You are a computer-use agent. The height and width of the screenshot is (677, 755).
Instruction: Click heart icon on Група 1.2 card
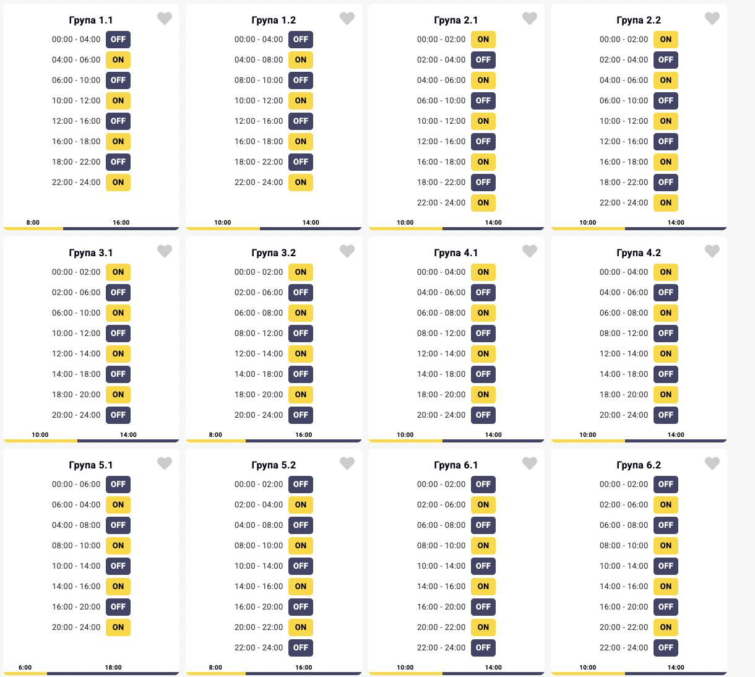(347, 19)
